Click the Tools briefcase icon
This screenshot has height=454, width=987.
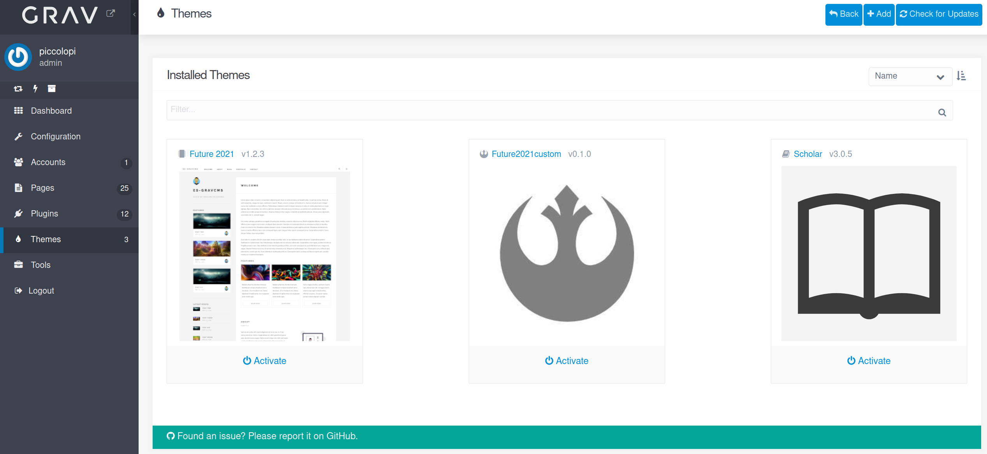[x=18, y=265]
